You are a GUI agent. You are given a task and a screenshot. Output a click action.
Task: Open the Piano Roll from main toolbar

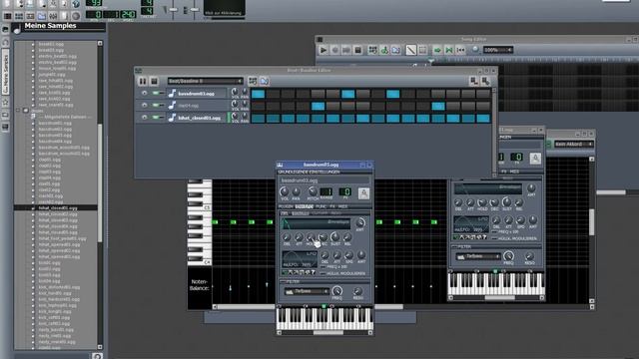[30, 16]
